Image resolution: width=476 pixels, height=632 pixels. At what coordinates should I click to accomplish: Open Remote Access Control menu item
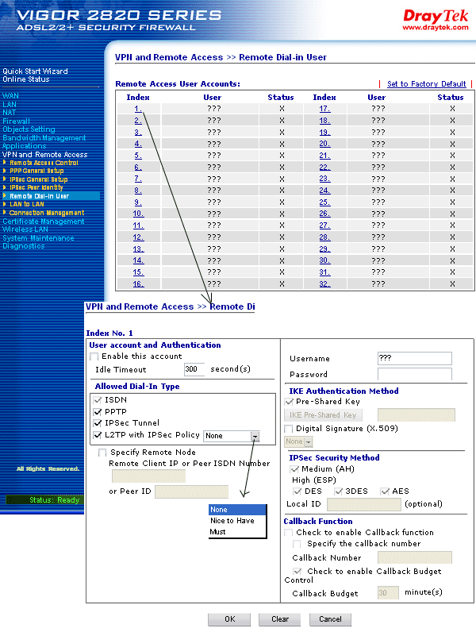click(44, 163)
